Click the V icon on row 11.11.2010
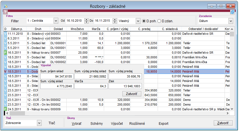This screenshot has width=239, height=132. 5,34
